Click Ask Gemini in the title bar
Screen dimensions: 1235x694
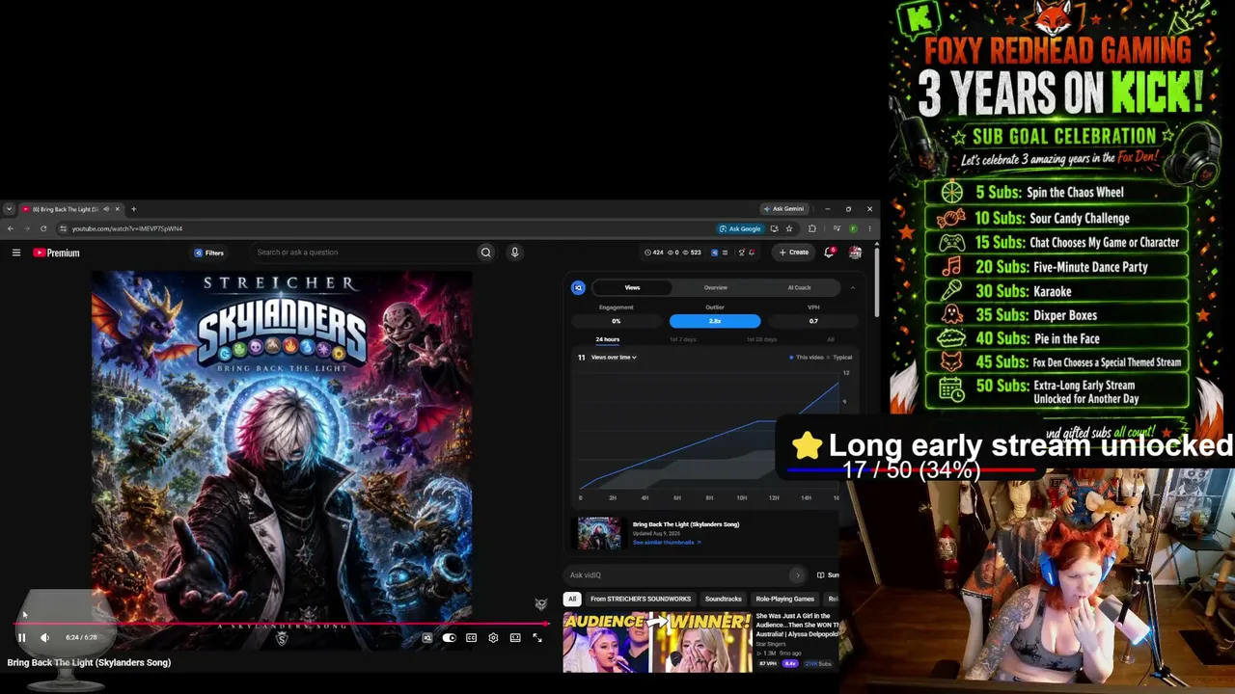783,209
